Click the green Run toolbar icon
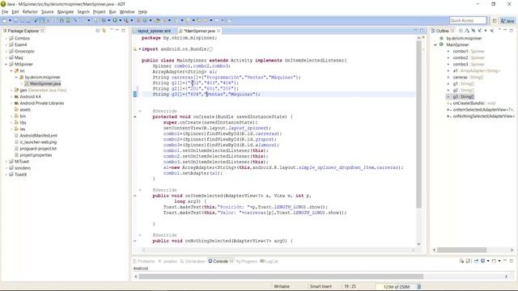Image resolution: width=518 pixels, height=291 pixels. click(115, 20)
